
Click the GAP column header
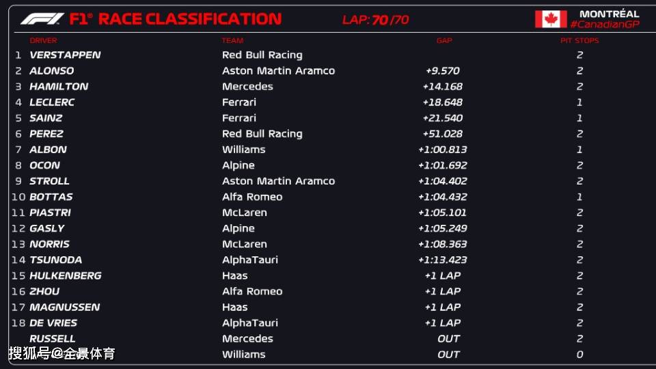444,40
